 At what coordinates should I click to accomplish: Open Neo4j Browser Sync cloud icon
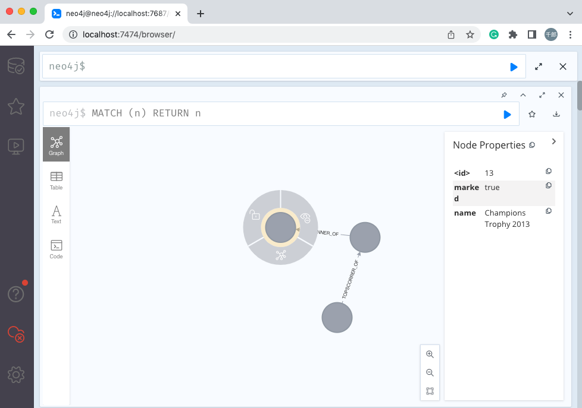pyautogui.click(x=16, y=334)
